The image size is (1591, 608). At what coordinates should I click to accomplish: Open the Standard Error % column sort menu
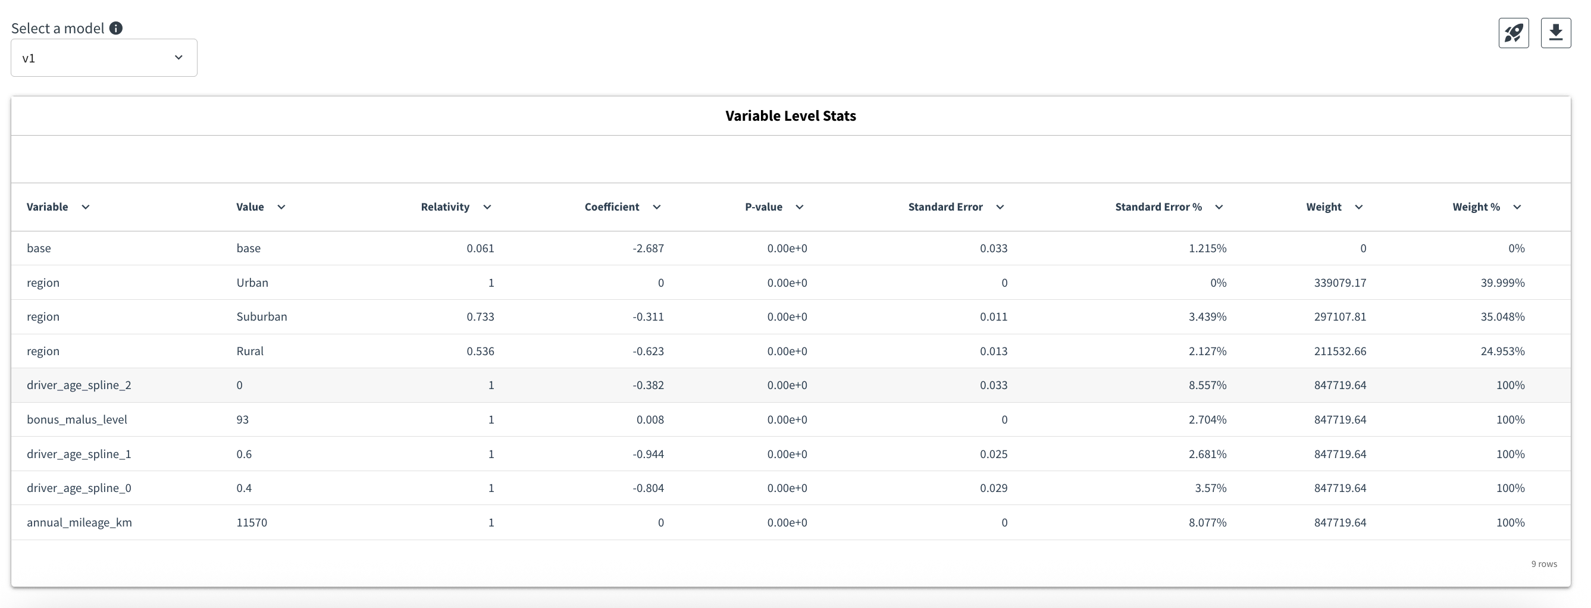[1220, 207]
